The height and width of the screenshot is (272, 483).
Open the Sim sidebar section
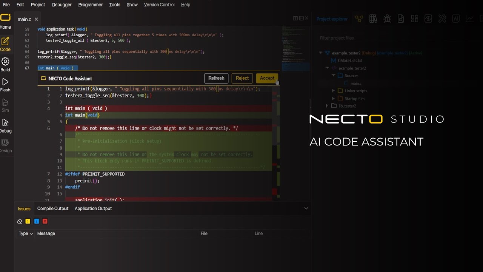[5, 105]
